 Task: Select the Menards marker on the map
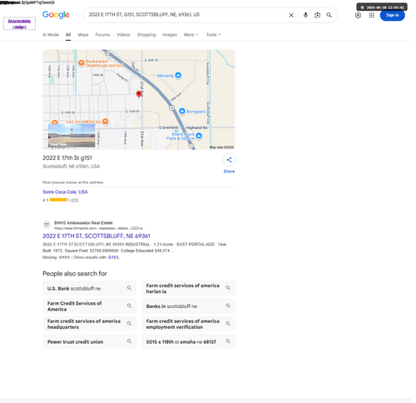click(x=178, y=75)
